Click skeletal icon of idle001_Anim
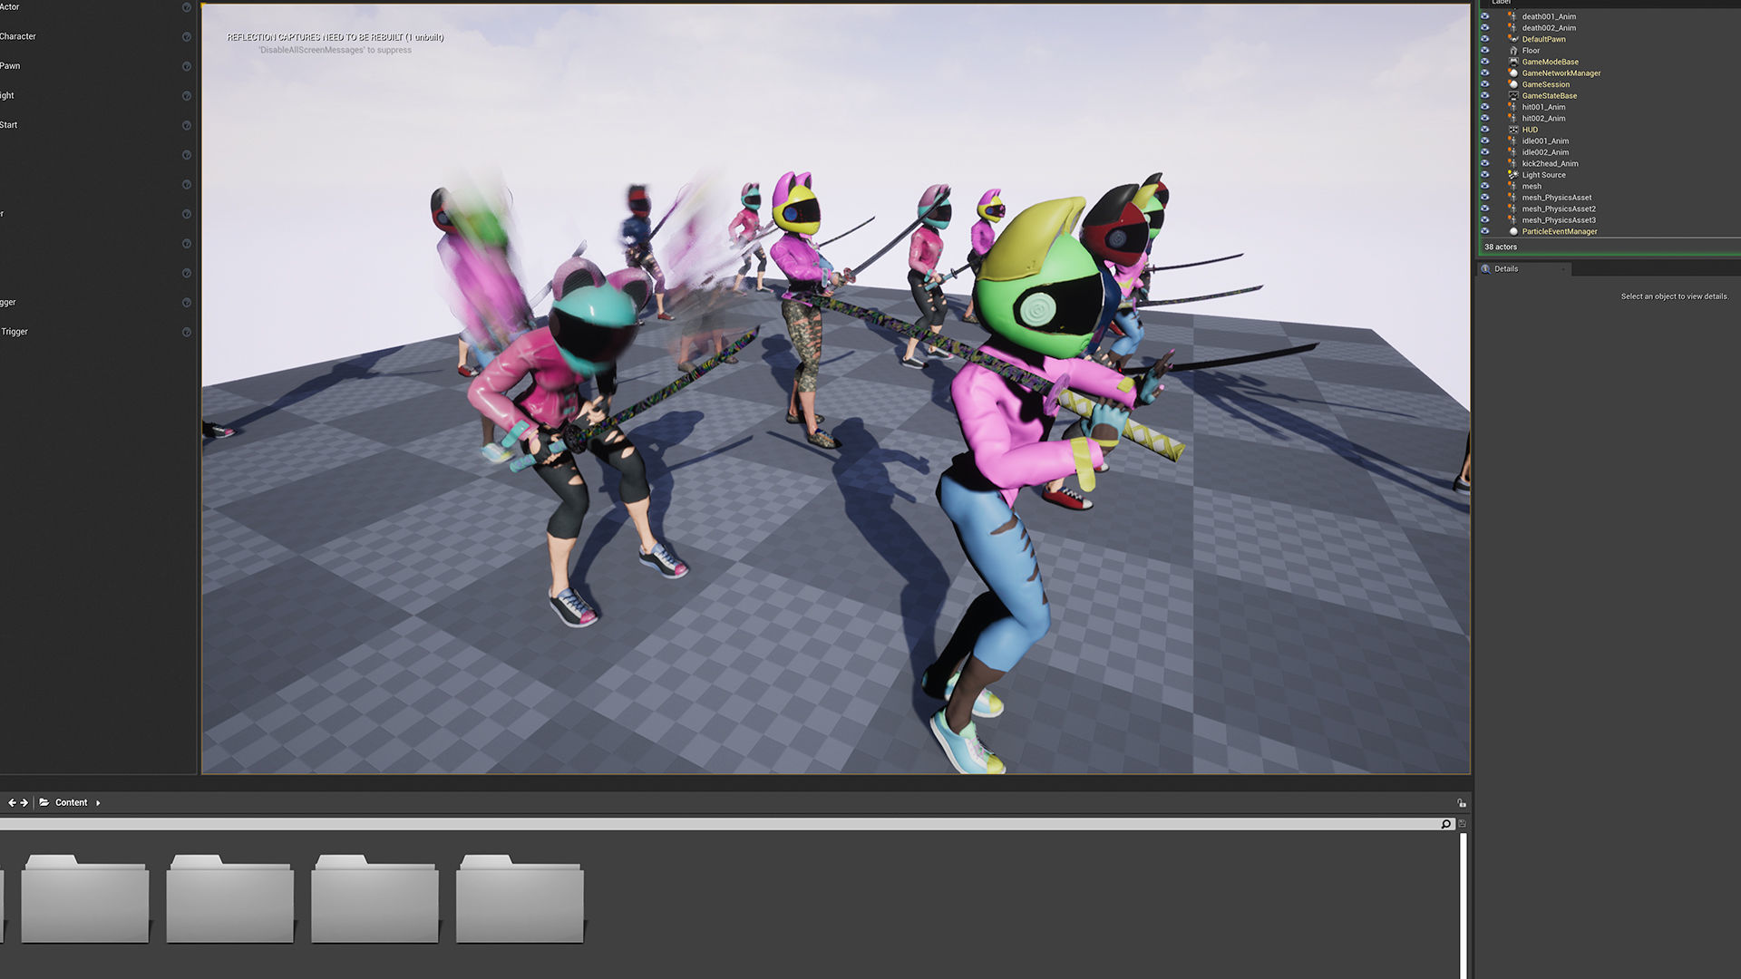 click(1512, 141)
